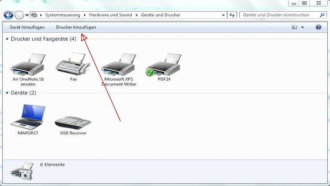Navigate to Systemsteuerung breadcrumb
Image resolution: width=330 pixels, height=186 pixels.
tap(62, 15)
